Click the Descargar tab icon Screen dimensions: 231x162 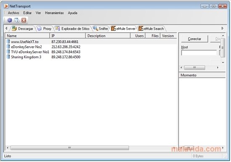pyautogui.click(x=14, y=29)
